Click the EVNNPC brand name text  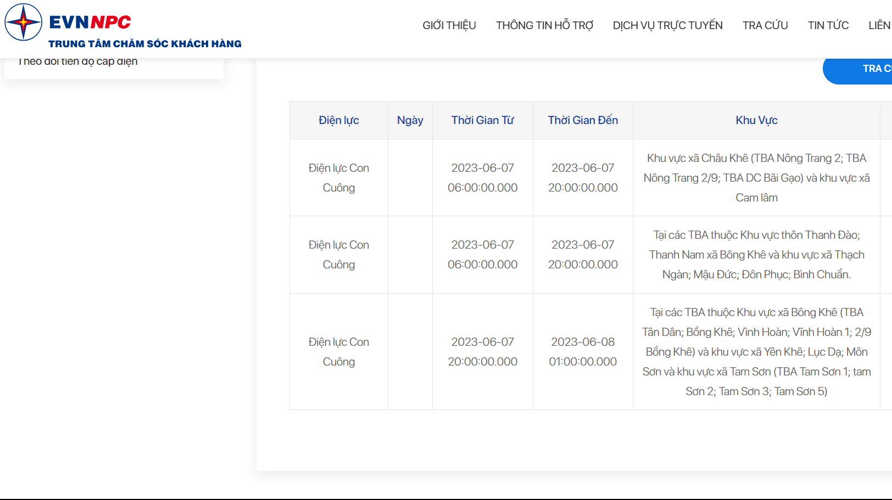tap(90, 22)
